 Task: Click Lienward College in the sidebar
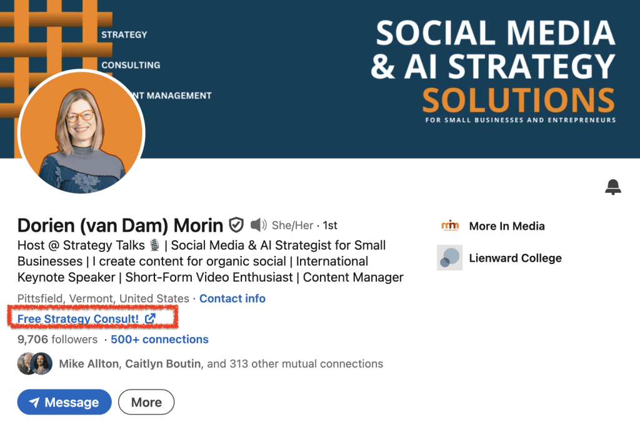point(515,257)
